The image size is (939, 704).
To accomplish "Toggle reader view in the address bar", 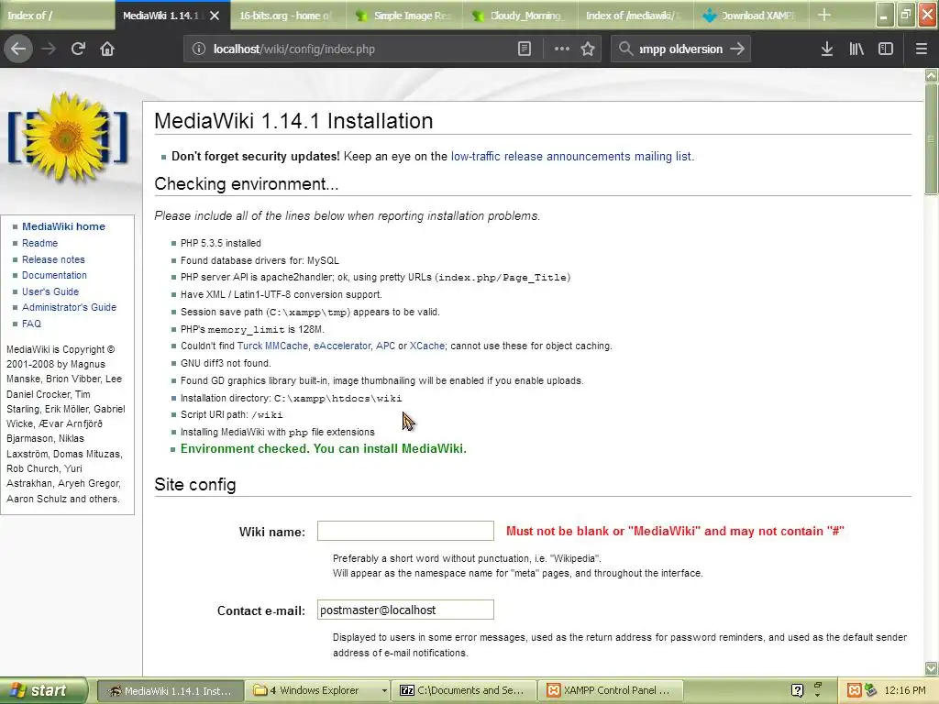I will pos(524,49).
